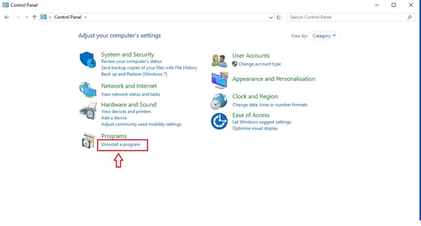The height and width of the screenshot is (226, 421).
Task: Go back with the back arrow
Action: pyautogui.click(x=7, y=17)
